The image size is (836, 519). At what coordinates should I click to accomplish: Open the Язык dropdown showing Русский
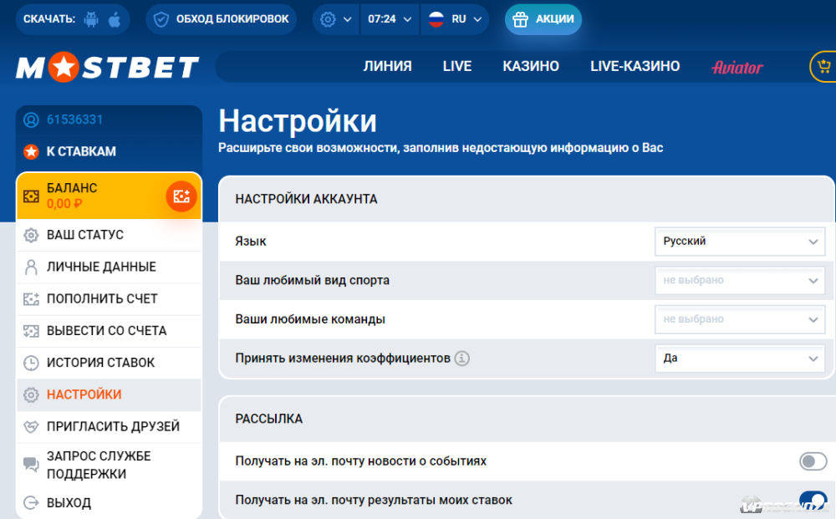point(740,242)
